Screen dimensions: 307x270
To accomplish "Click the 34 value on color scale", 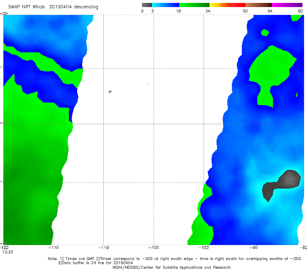I will click(x=208, y=11).
